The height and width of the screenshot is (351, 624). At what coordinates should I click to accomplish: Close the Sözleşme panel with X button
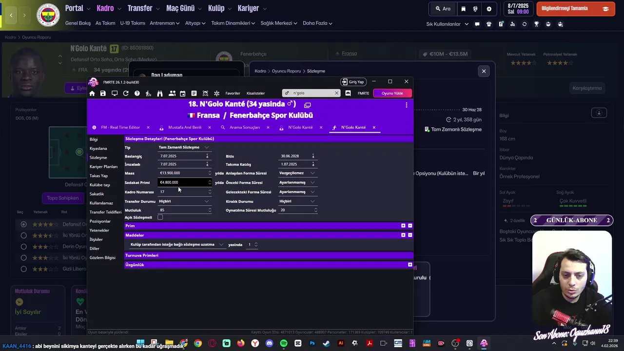[x=484, y=71]
